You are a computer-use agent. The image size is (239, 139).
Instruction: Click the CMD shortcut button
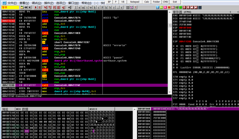click(x=166, y=2)
